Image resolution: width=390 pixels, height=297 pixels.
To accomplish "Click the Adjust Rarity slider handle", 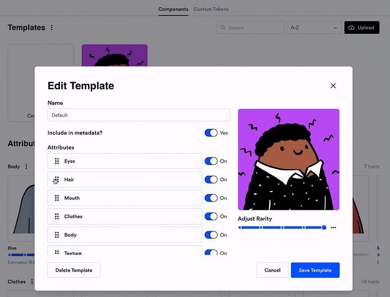I will [324, 228].
